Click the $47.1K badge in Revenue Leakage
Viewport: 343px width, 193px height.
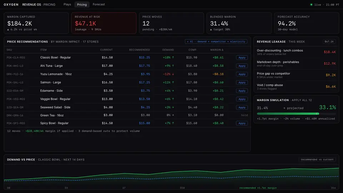tap(329, 41)
